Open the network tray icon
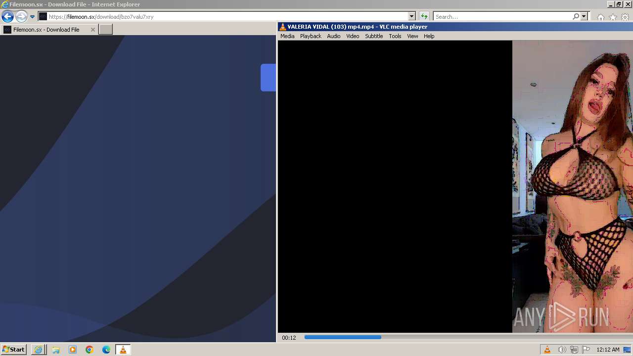 574,350
